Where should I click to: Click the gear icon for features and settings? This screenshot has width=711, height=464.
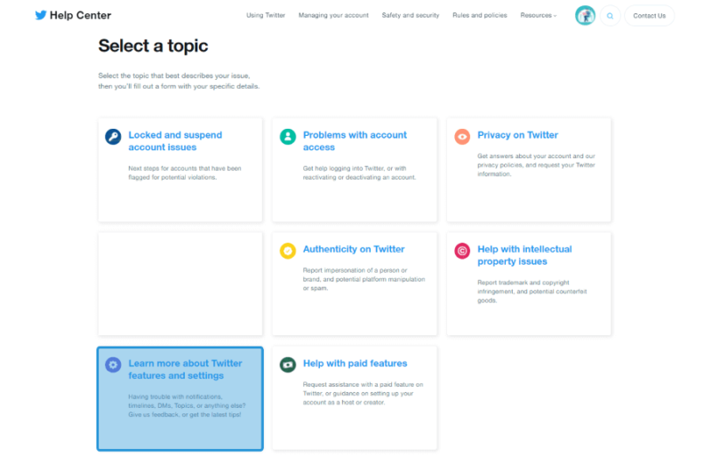click(113, 364)
